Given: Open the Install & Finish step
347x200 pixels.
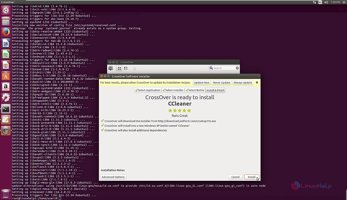Looking at the screenshot, I should pyautogui.click(x=215, y=90).
